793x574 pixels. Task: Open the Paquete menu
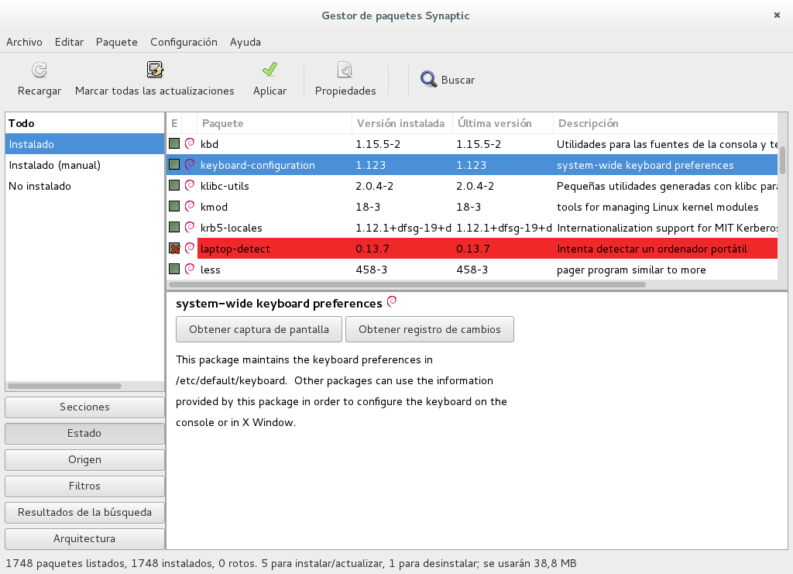tap(117, 42)
